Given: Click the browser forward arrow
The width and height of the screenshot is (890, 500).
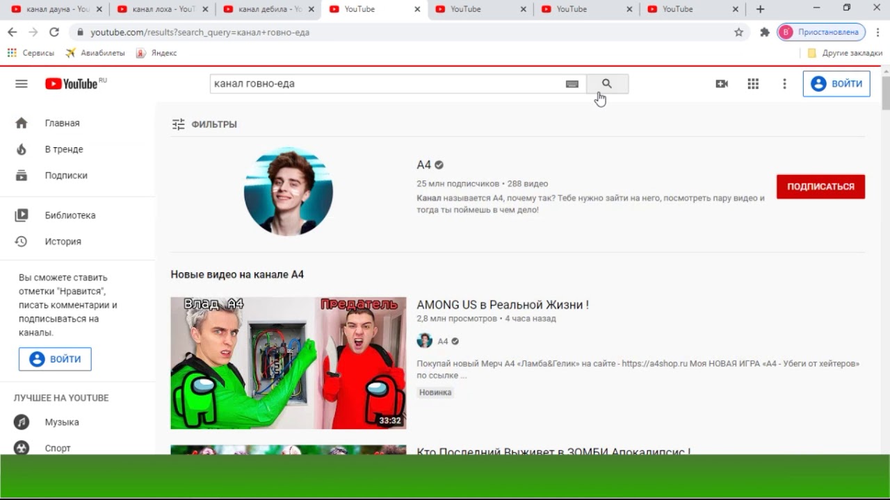Looking at the screenshot, I should coord(33,32).
